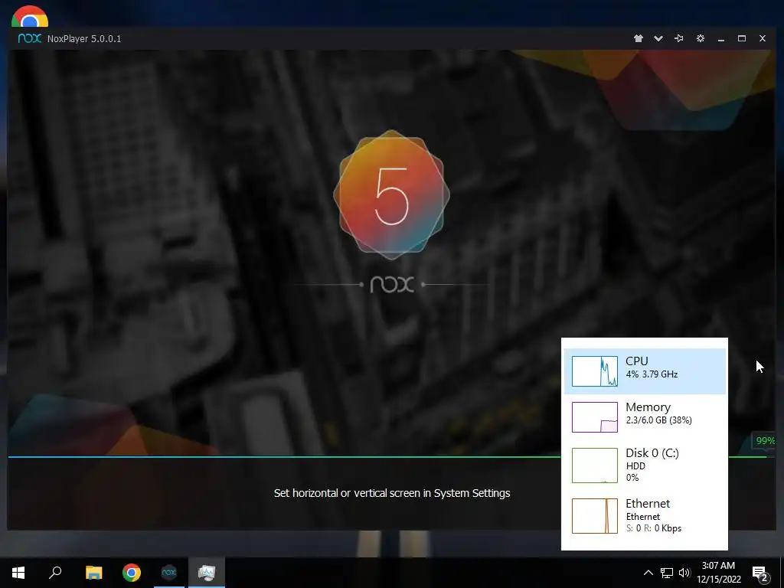Click the 'S: 0 R: 0 Kbps' Ethernet value
The width and height of the screenshot is (784, 588).
(x=654, y=528)
